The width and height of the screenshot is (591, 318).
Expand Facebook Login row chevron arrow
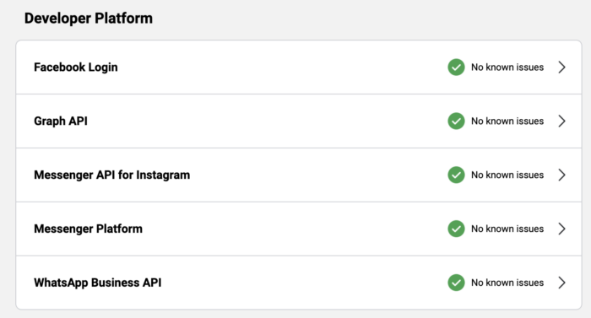coord(561,67)
